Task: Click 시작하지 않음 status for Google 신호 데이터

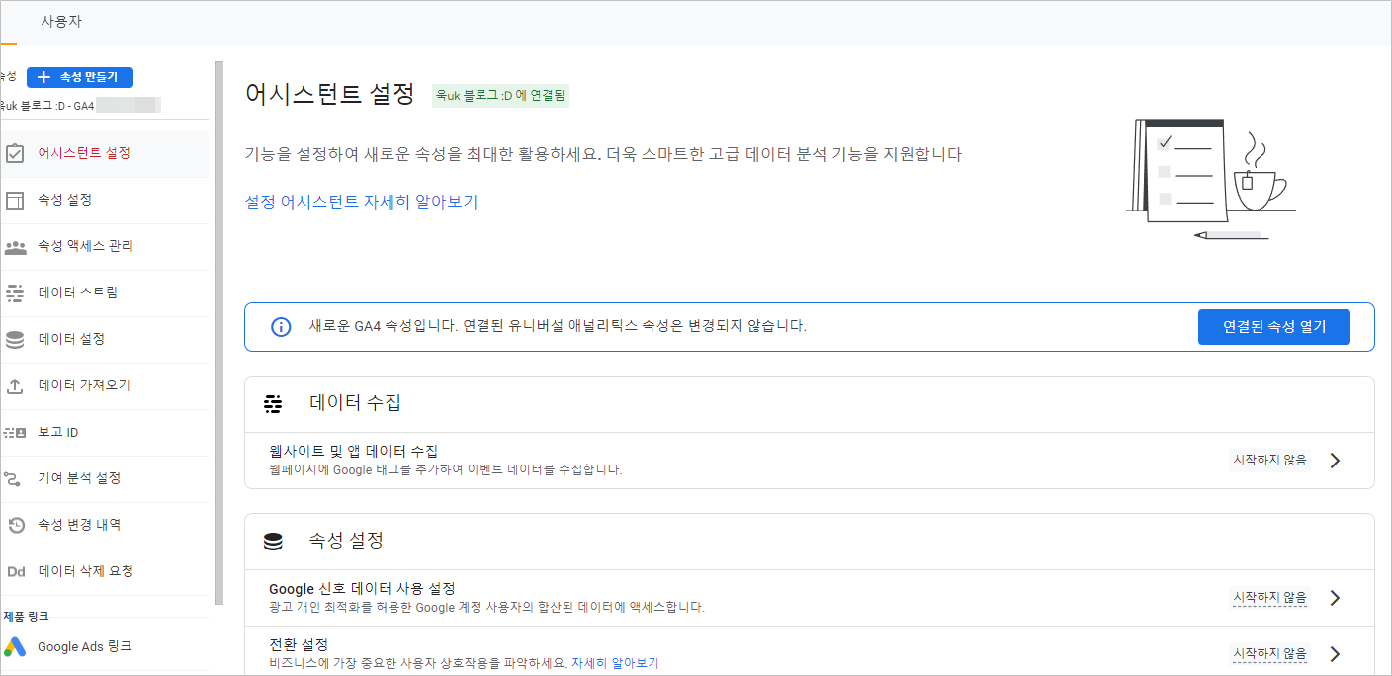Action: pyautogui.click(x=1269, y=598)
